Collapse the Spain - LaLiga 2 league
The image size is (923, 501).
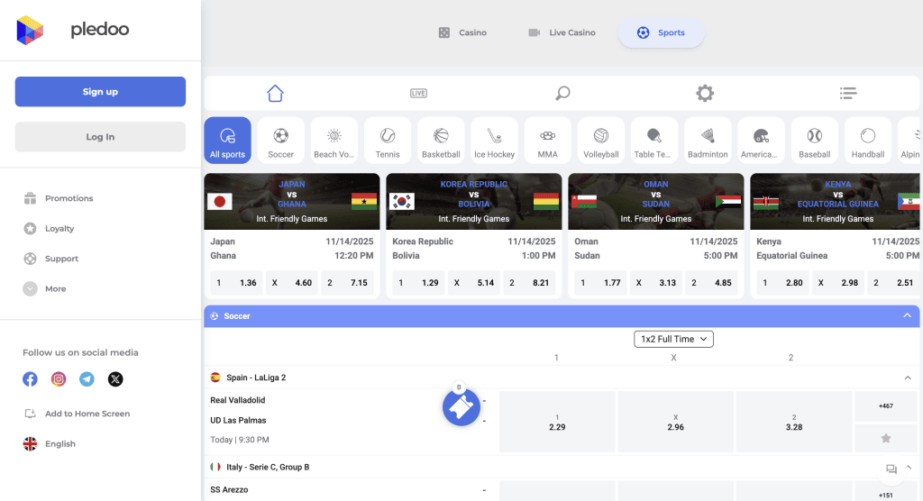pos(907,378)
